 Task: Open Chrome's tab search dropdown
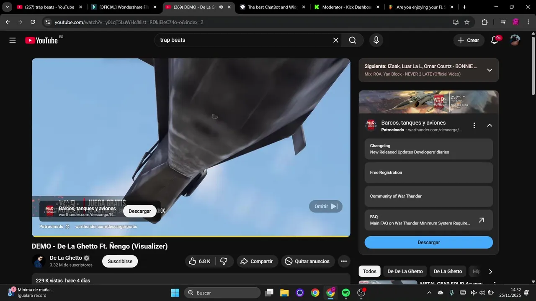7,7
